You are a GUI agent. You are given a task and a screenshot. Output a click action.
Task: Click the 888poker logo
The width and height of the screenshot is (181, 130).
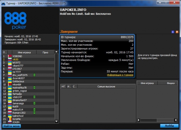[x=15, y=21]
